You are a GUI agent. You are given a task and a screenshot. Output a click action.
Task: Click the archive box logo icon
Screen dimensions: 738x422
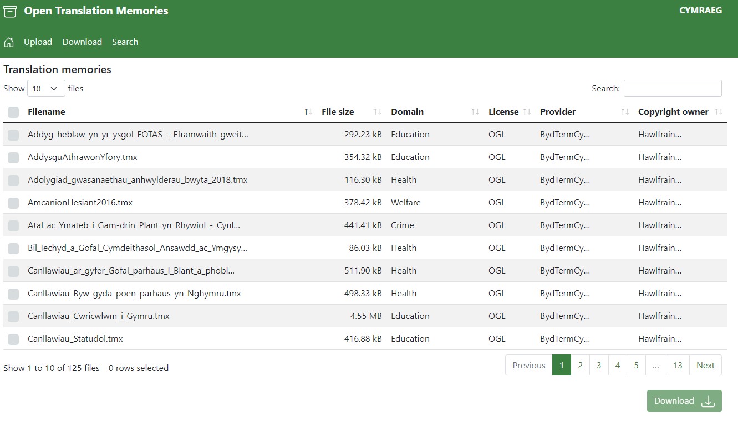10,11
